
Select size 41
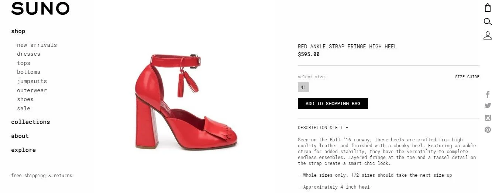(303, 87)
